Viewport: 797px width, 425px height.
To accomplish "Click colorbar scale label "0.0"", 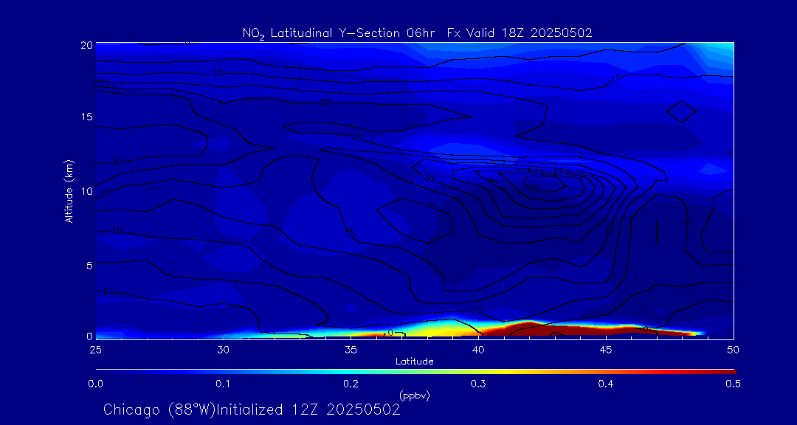I will tap(95, 384).
